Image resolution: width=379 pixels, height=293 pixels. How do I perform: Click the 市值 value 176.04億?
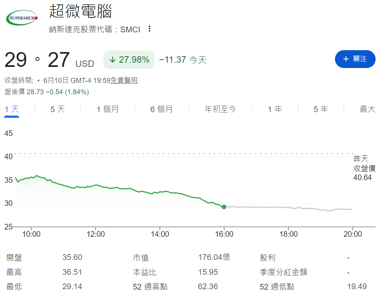click(x=214, y=257)
